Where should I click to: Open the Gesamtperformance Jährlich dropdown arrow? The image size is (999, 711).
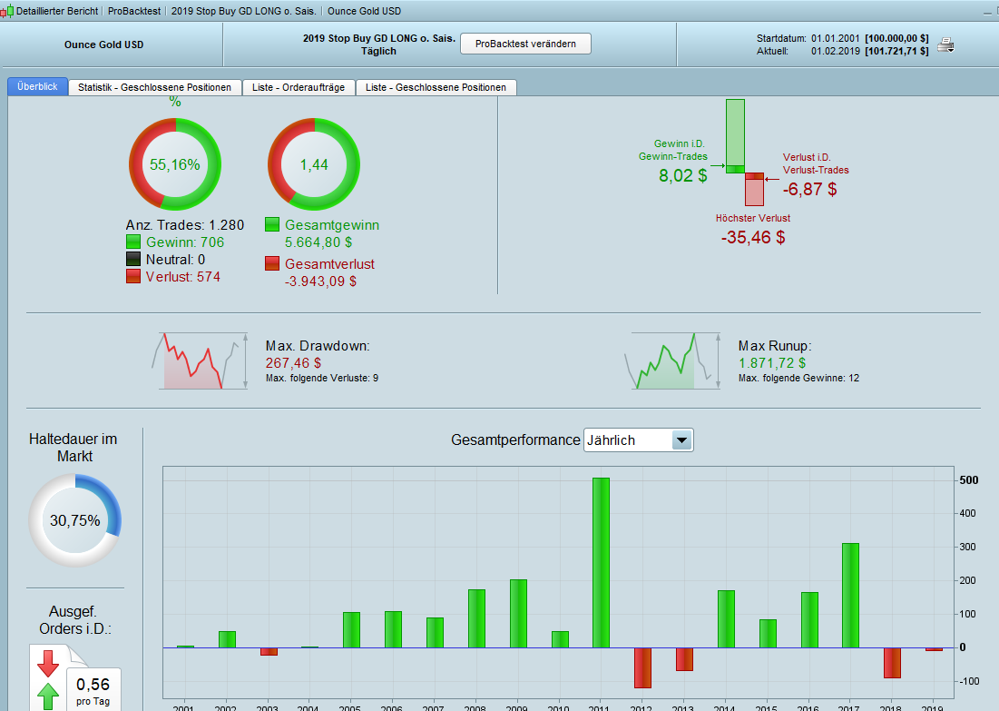pos(681,440)
